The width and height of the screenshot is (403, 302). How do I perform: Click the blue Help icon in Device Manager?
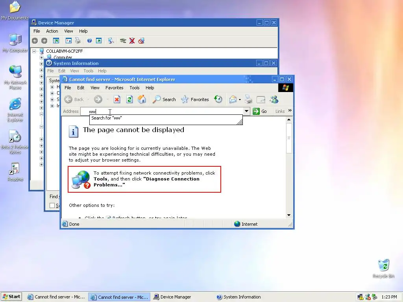[x=89, y=41]
